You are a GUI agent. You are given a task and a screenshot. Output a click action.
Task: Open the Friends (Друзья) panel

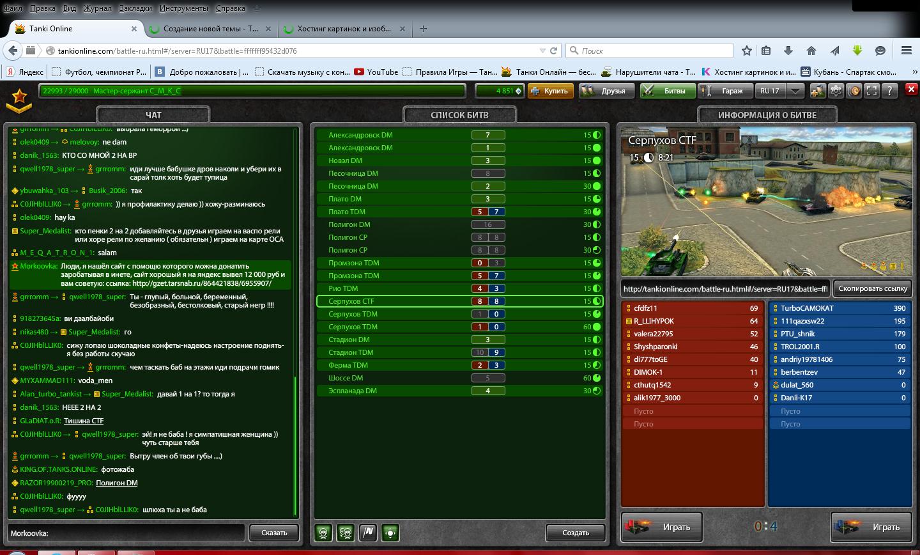pos(606,91)
